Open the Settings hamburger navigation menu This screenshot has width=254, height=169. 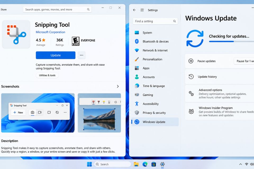click(142, 10)
